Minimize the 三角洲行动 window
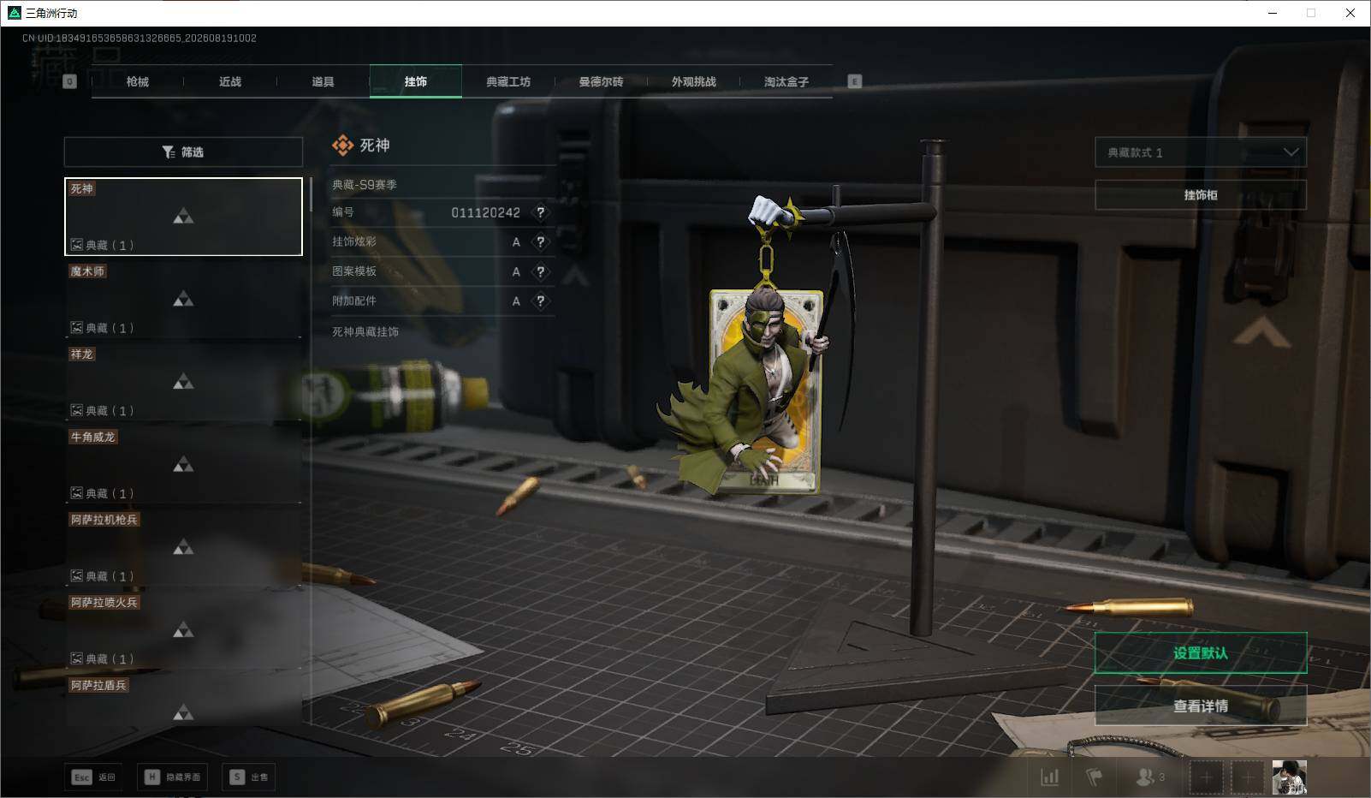This screenshot has width=1371, height=798. coord(1273,13)
